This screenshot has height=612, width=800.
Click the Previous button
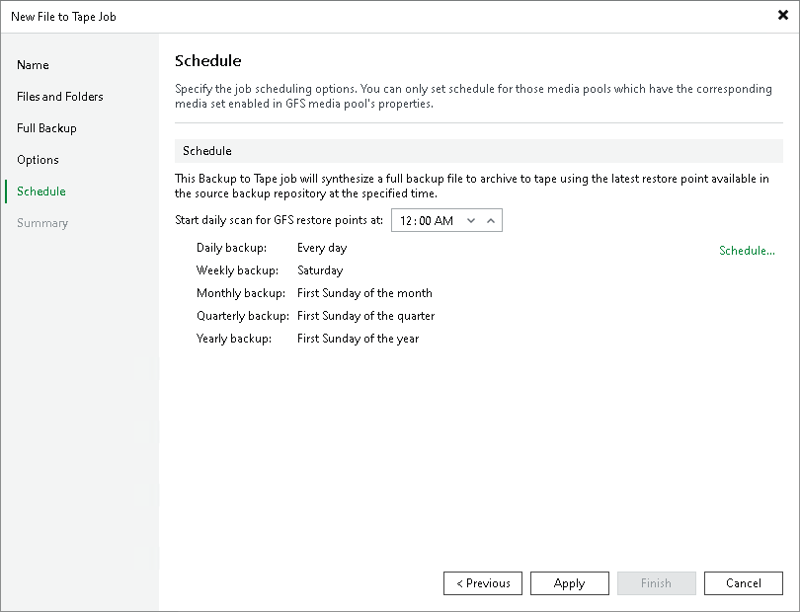pos(483,583)
